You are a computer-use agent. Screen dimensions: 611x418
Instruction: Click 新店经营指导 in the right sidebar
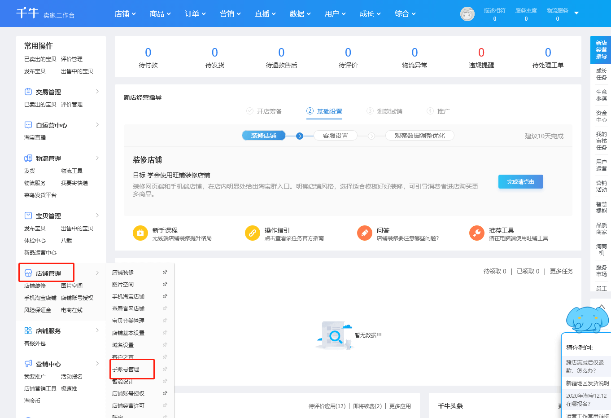[x=601, y=49]
